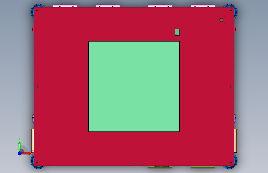Select the purple latch on right edge
Image resolution: width=268 pixels, height=173 pixels.
tap(235, 118)
